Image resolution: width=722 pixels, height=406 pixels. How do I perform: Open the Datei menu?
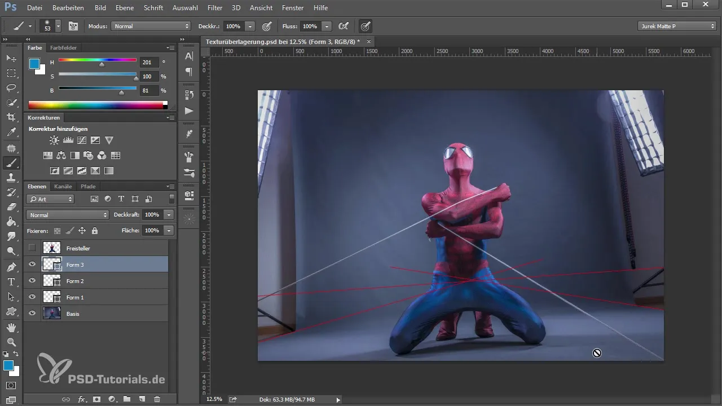34,8
